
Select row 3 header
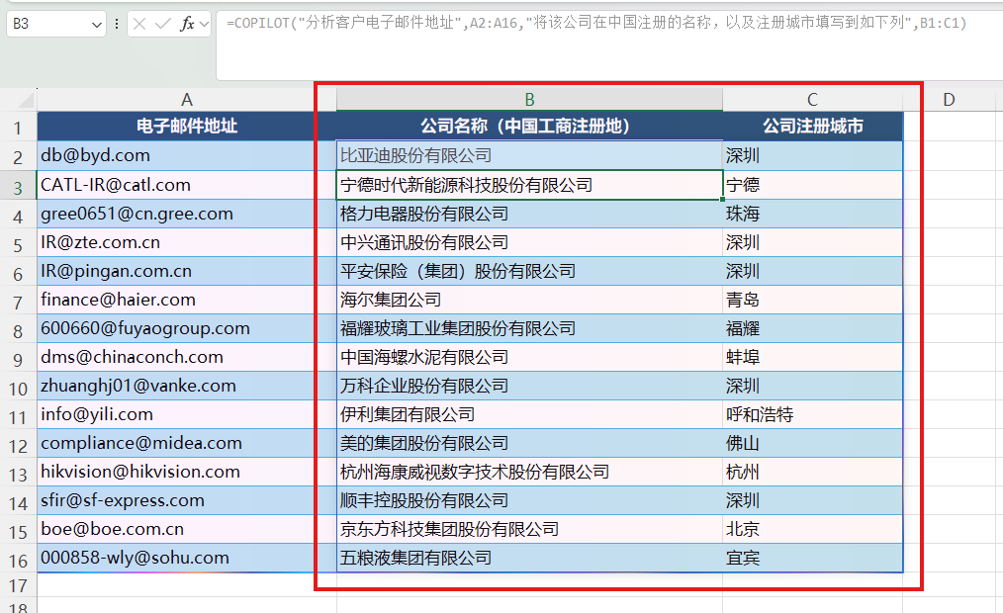[x=18, y=187]
